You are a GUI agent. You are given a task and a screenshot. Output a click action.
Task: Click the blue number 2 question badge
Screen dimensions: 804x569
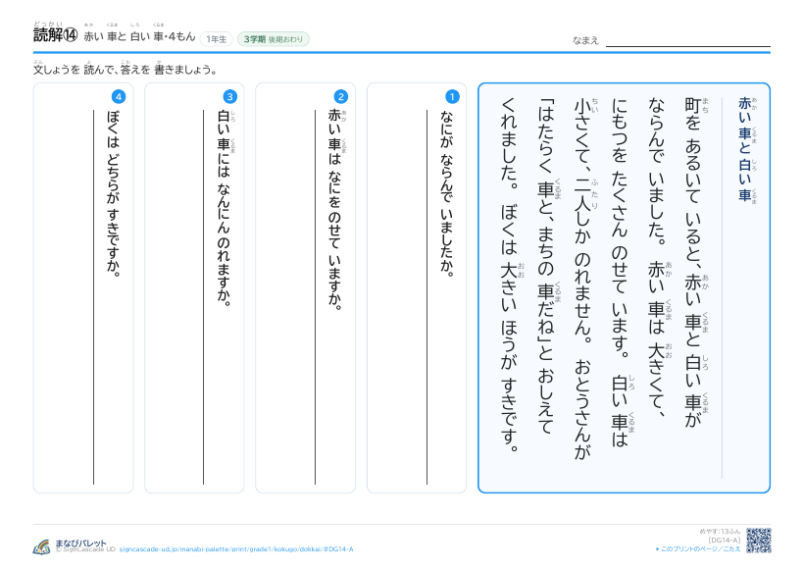pyautogui.click(x=340, y=96)
